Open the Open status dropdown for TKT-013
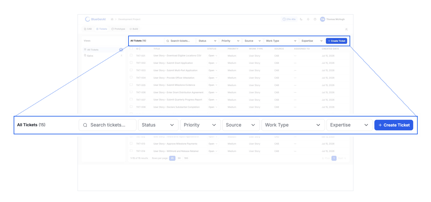Screen dimensions: 431x202 pos(213,144)
